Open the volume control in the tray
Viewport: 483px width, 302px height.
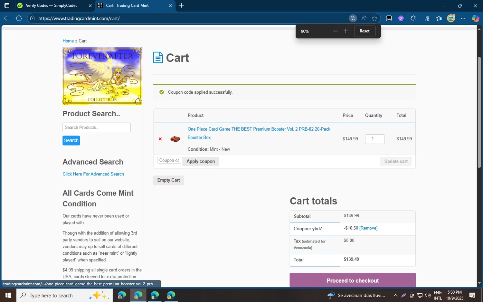428,295
